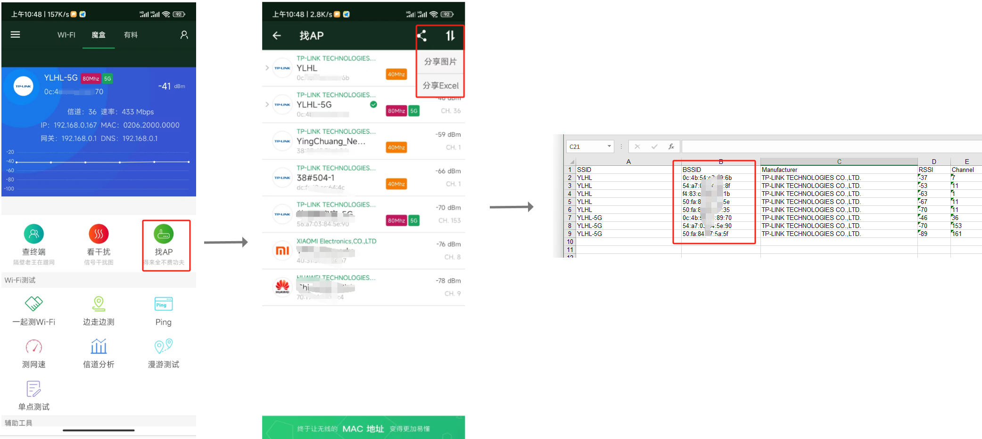
Task: Tap the 40Mhz badge on the YLHL row
Action: pyautogui.click(x=396, y=74)
